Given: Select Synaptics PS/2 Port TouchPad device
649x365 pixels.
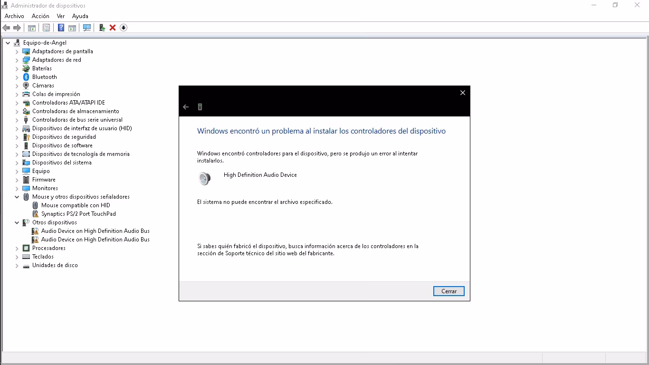Looking at the screenshot, I should tap(78, 214).
